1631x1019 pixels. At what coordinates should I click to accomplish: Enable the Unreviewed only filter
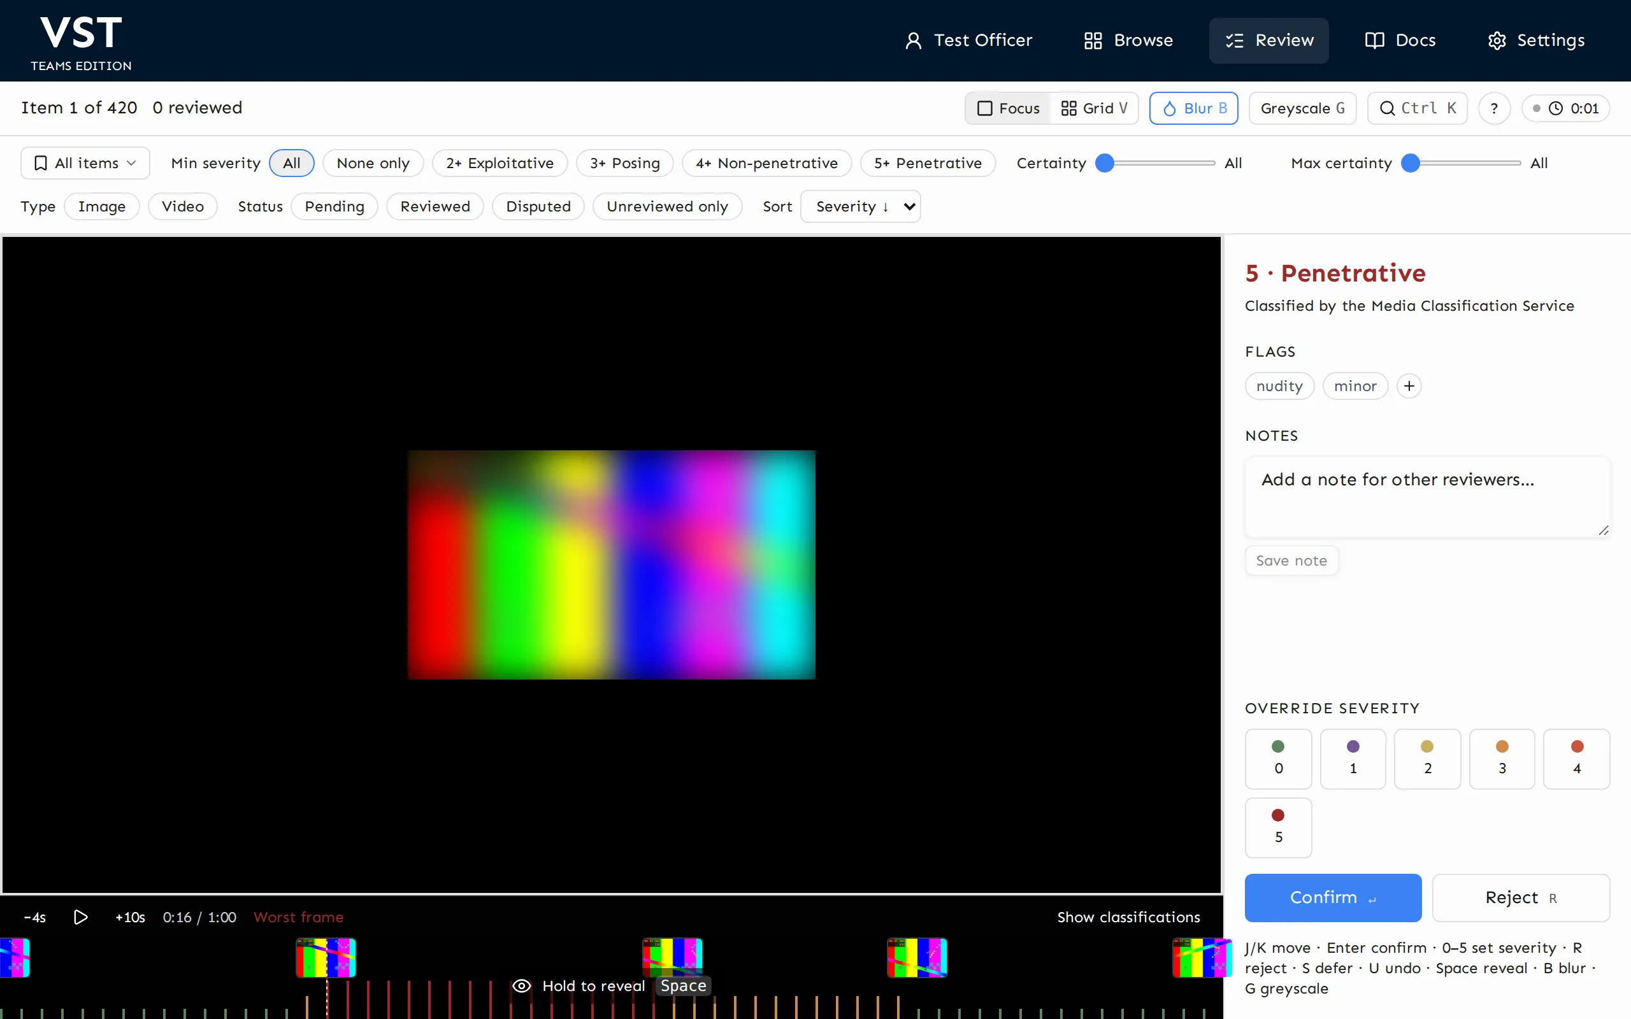pos(667,206)
